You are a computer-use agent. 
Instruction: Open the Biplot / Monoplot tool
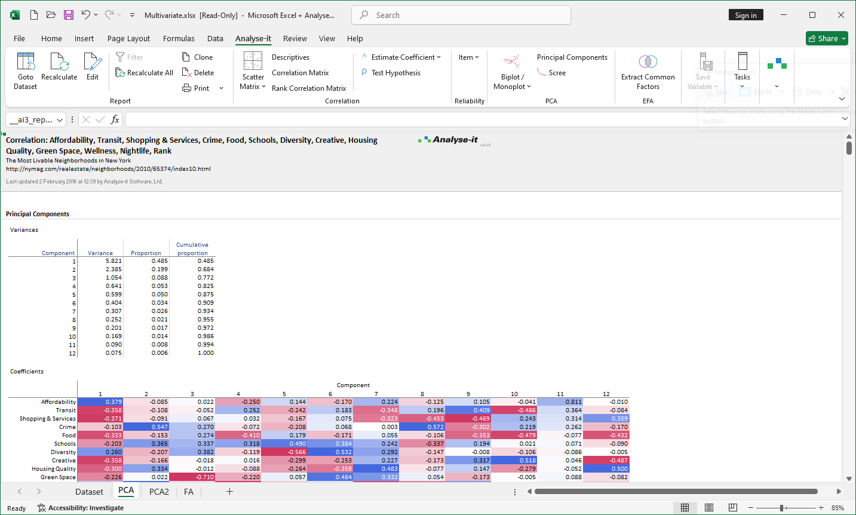[512, 71]
